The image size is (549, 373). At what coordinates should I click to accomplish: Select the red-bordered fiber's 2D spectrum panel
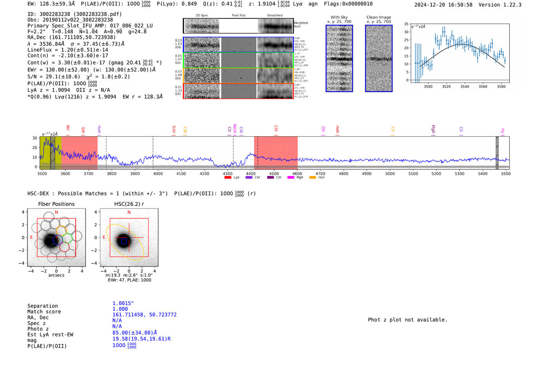202,91
